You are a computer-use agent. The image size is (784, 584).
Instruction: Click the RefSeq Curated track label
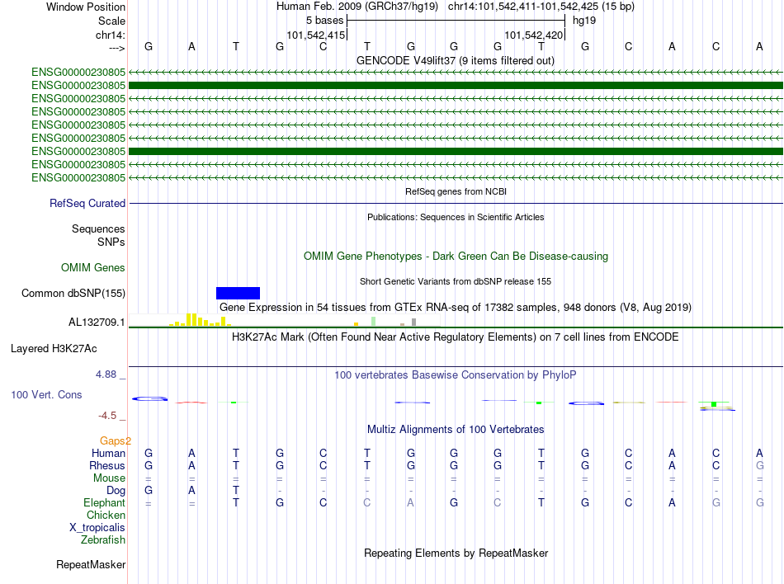(87, 203)
